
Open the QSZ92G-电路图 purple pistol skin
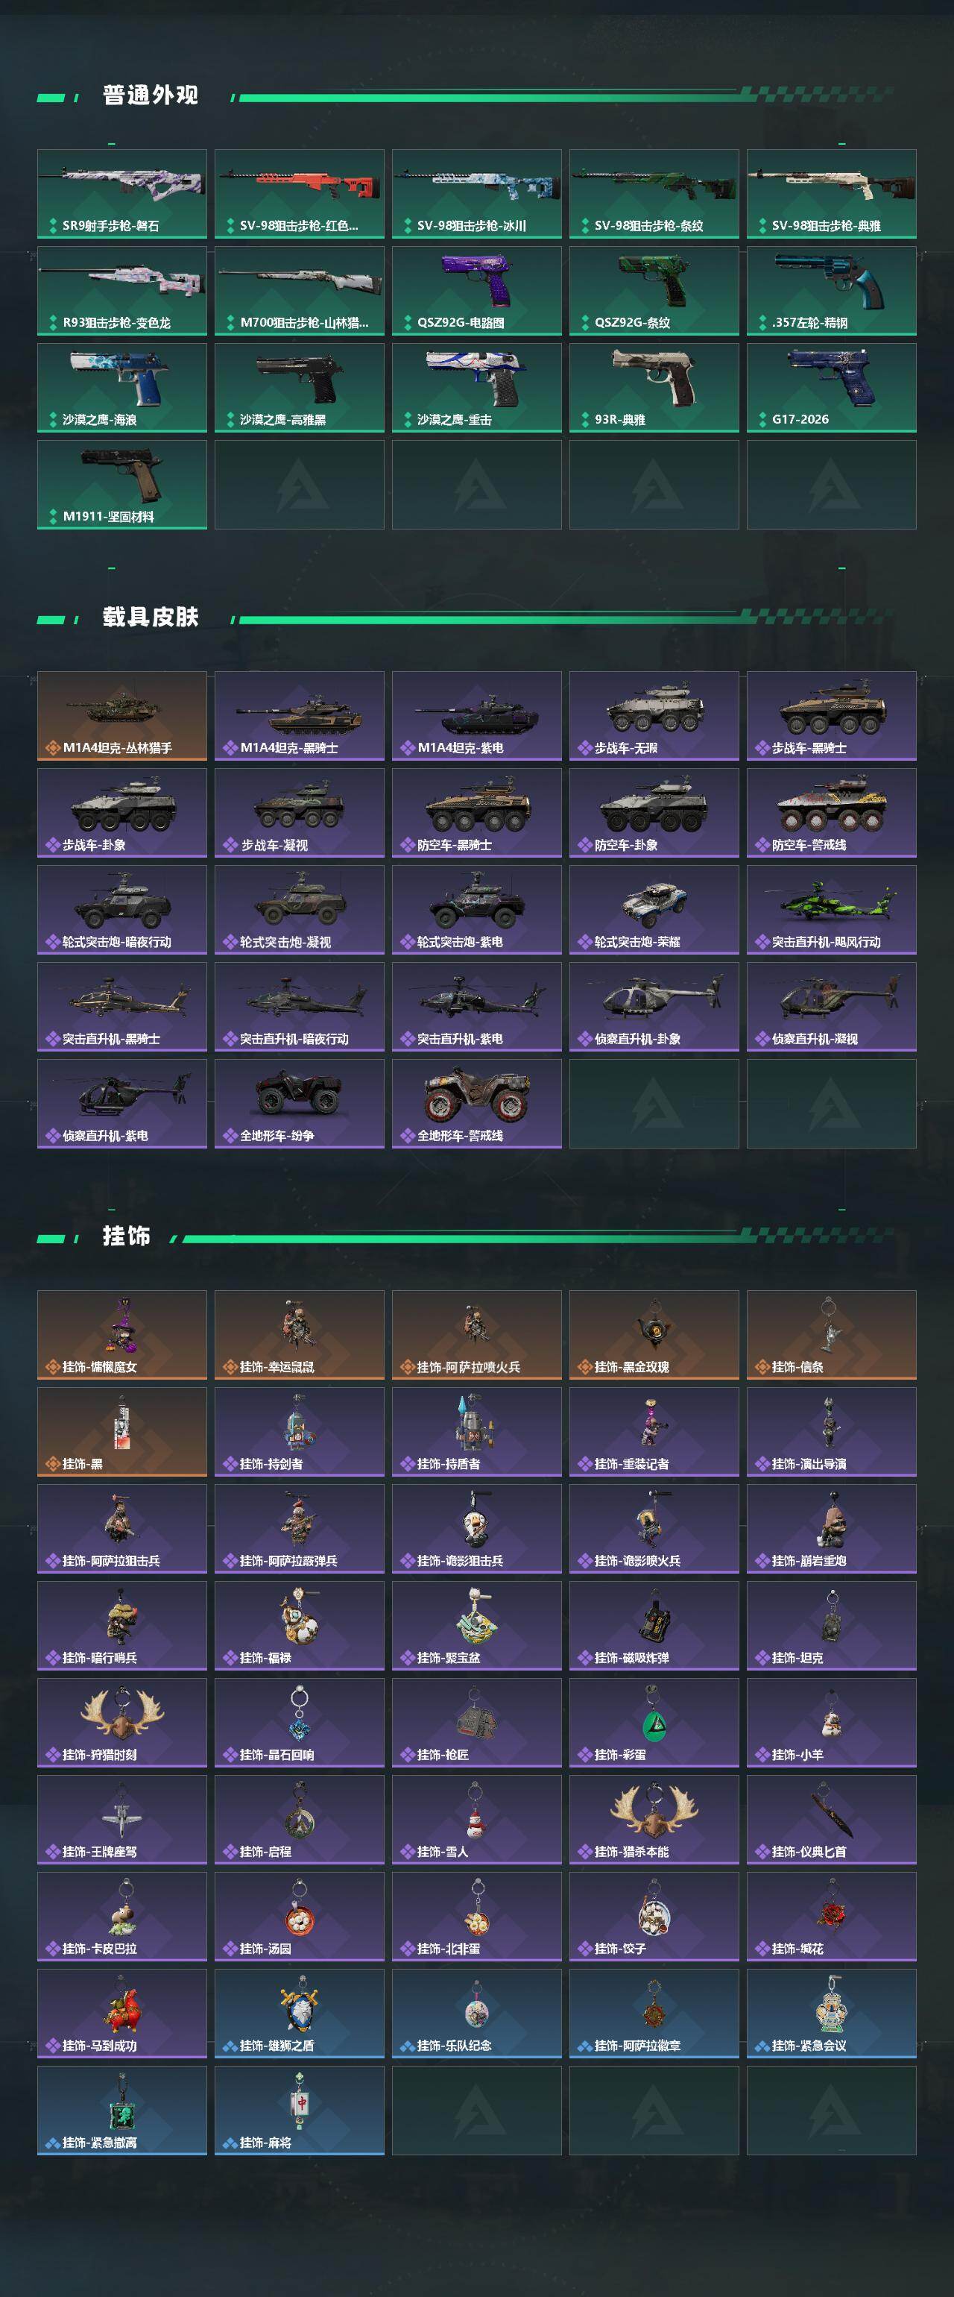click(x=476, y=291)
